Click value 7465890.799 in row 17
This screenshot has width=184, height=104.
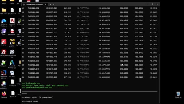[33, 20]
